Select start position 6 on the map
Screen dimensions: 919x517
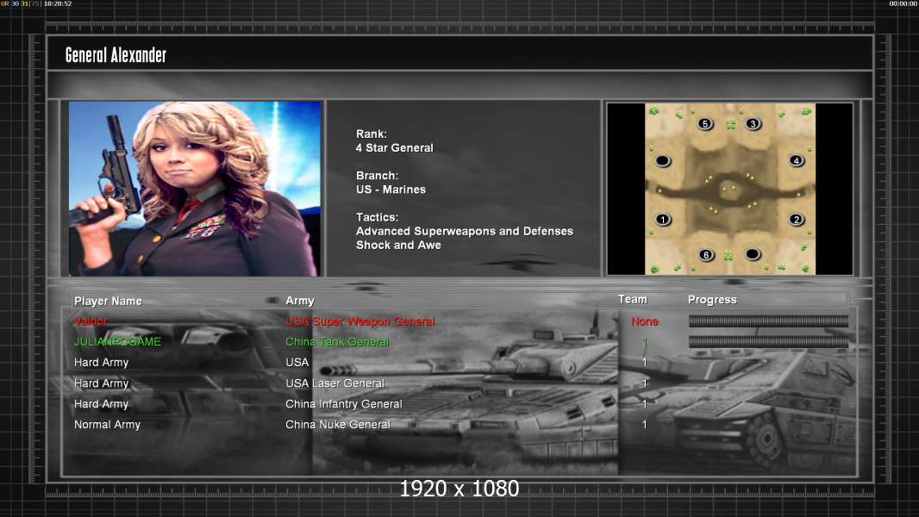coord(706,255)
